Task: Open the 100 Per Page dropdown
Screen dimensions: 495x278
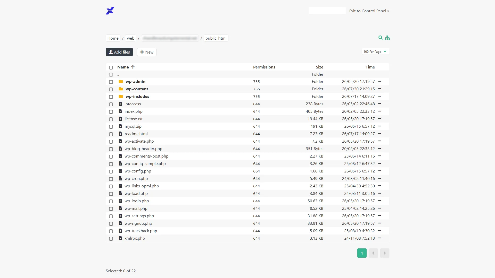Action: click(375, 51)
